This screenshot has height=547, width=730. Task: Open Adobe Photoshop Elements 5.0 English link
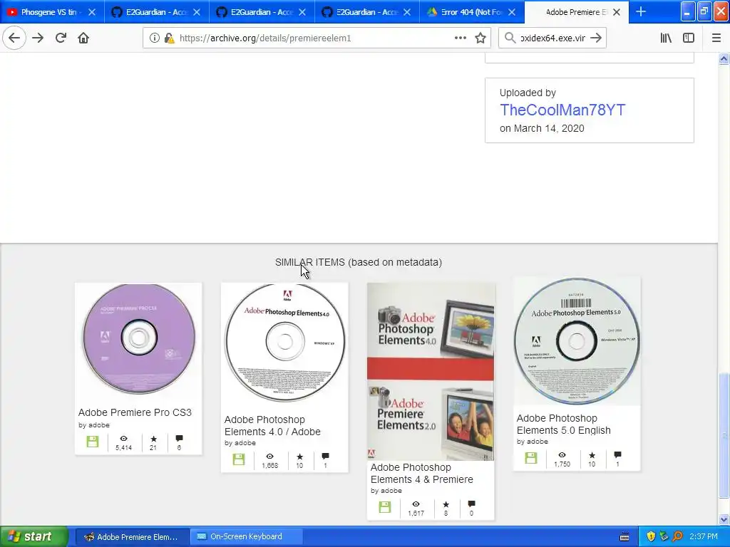(x=564, y=424)
